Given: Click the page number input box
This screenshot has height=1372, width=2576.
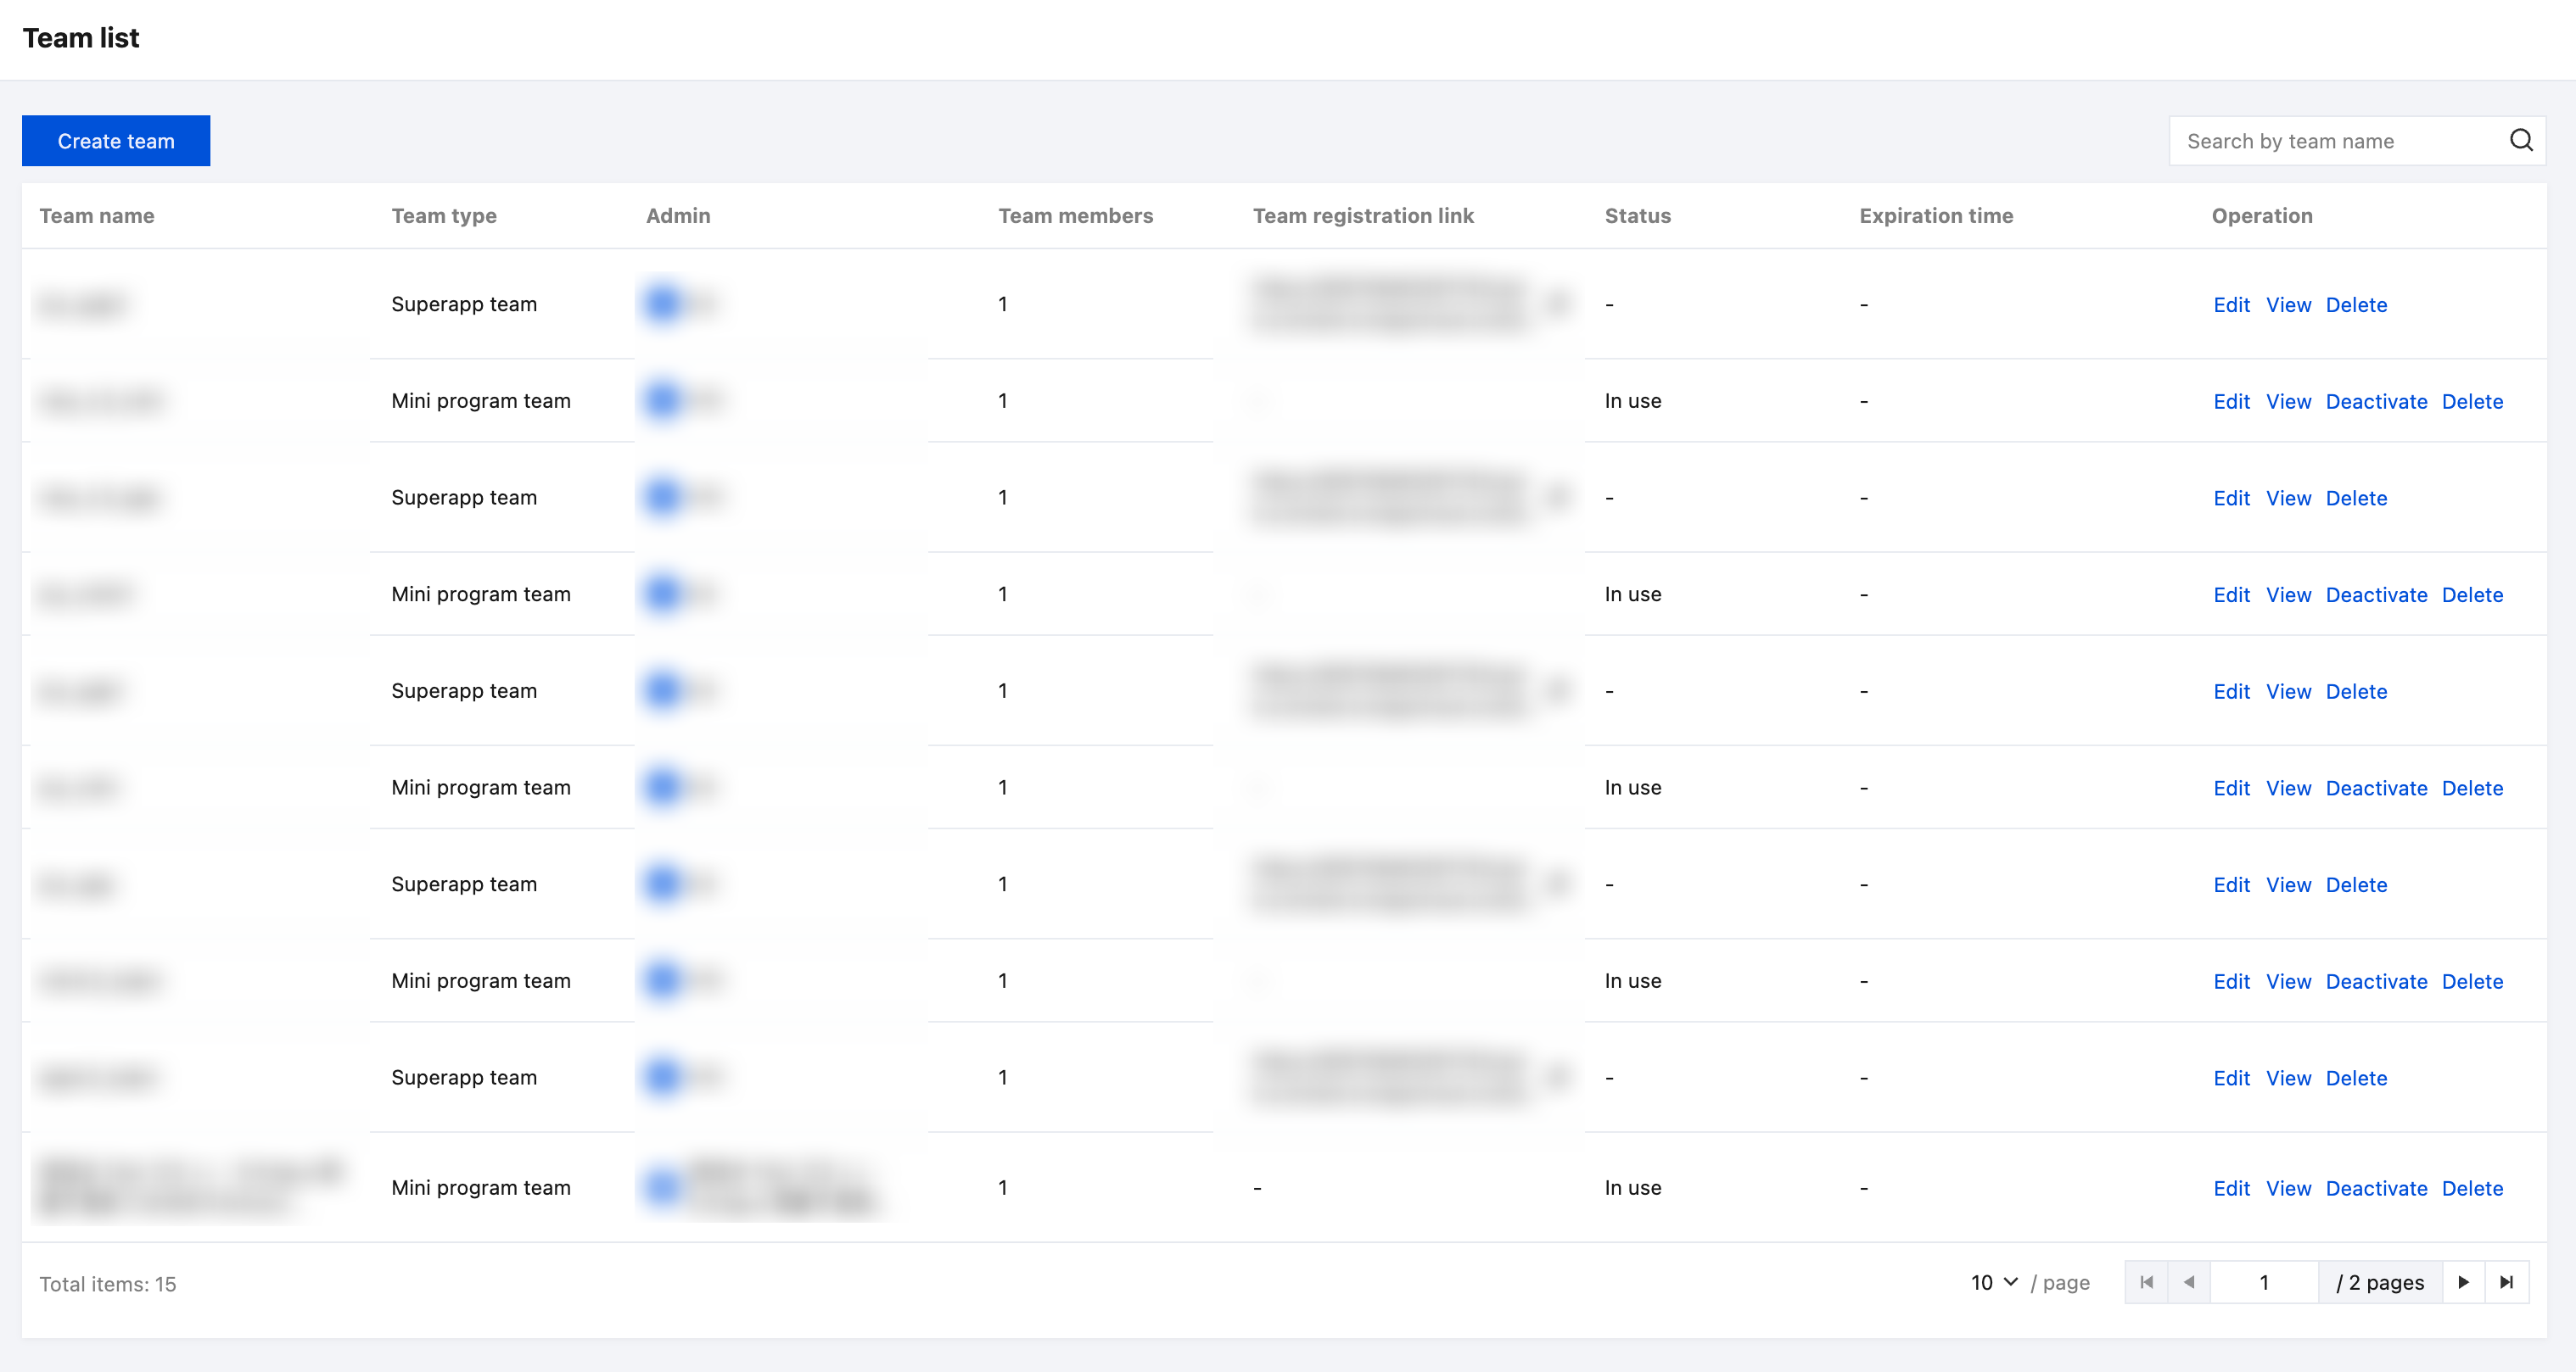Looking at the screenshot, I should [x=2264, y=1282].
